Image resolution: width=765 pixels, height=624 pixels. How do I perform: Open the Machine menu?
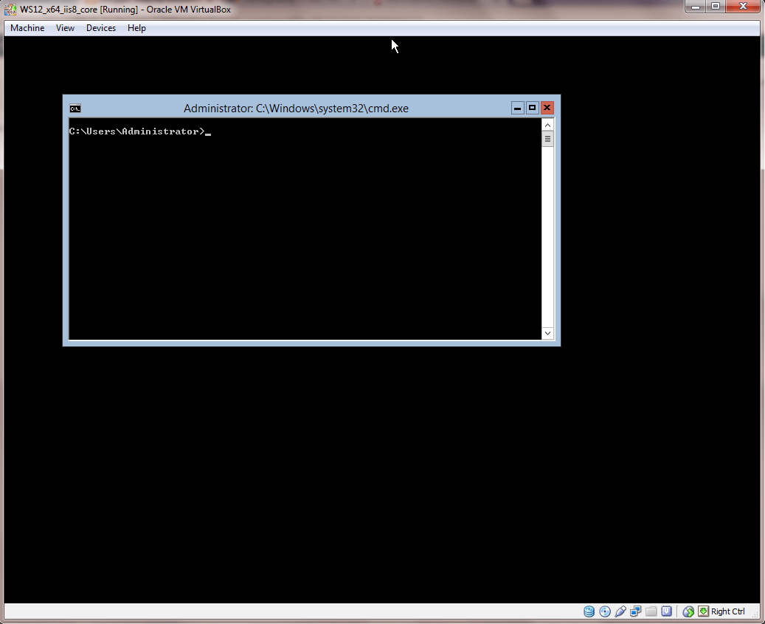(x=27, y=28)
